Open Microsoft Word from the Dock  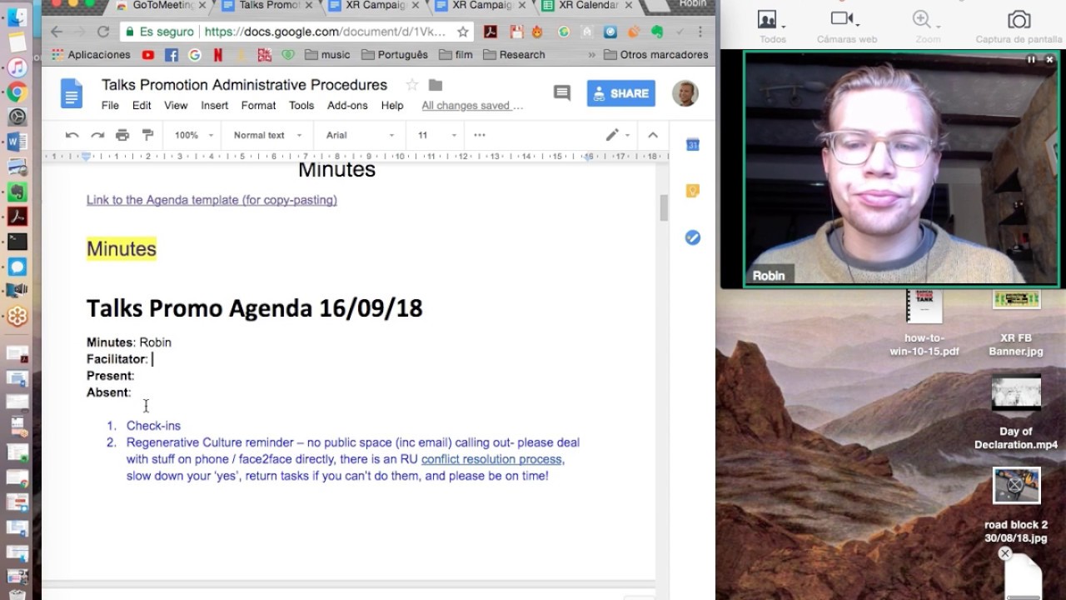click(x=17, y=142)
